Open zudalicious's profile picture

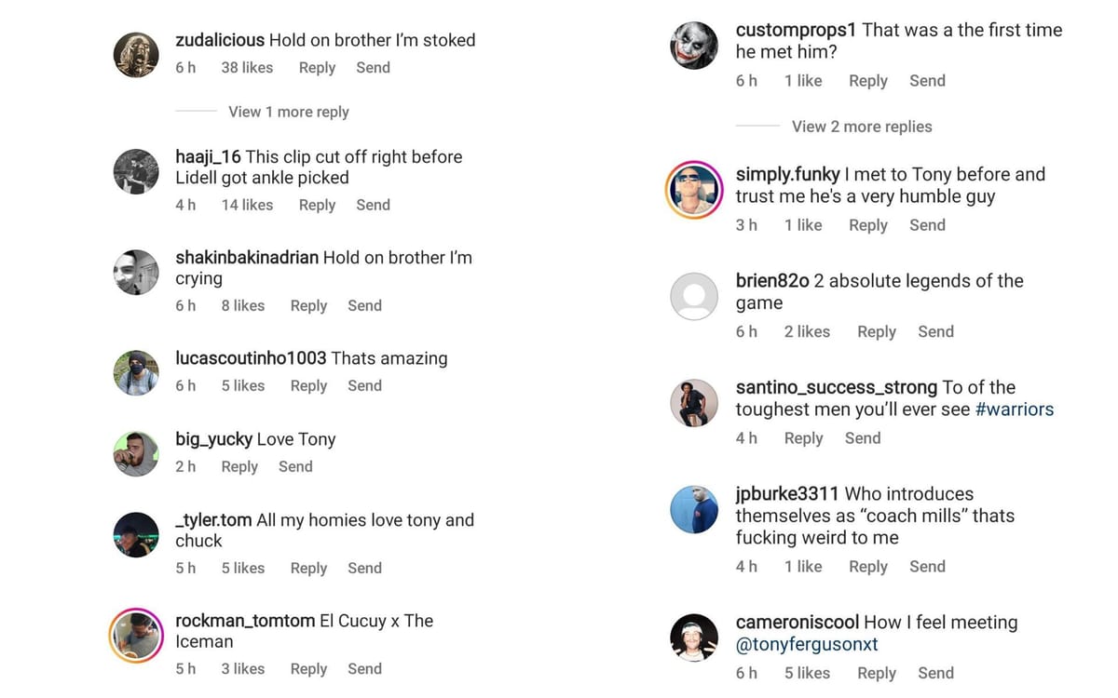136,54
